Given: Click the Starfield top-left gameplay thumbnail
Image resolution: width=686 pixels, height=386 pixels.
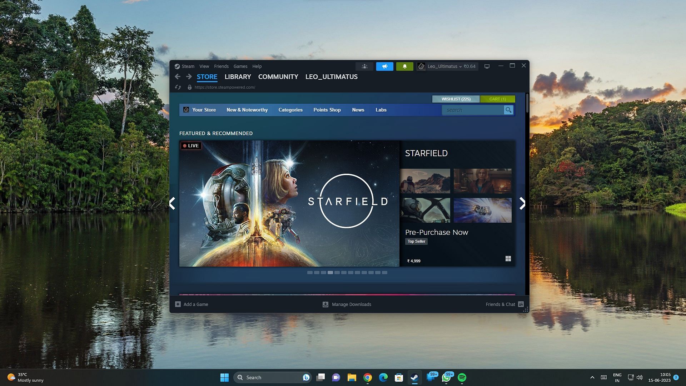Looking at the screenshot, I should pos(426,181).
